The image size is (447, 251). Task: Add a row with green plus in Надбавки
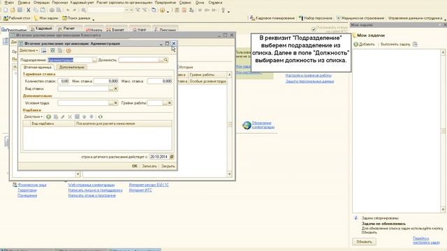click(49, 116)
